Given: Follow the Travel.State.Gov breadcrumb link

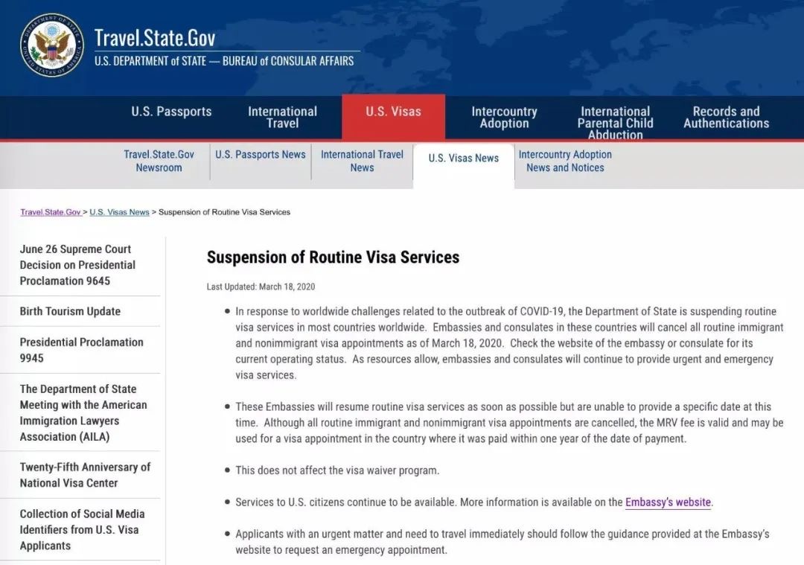Looking at the screenshot, I should [51, 212].
